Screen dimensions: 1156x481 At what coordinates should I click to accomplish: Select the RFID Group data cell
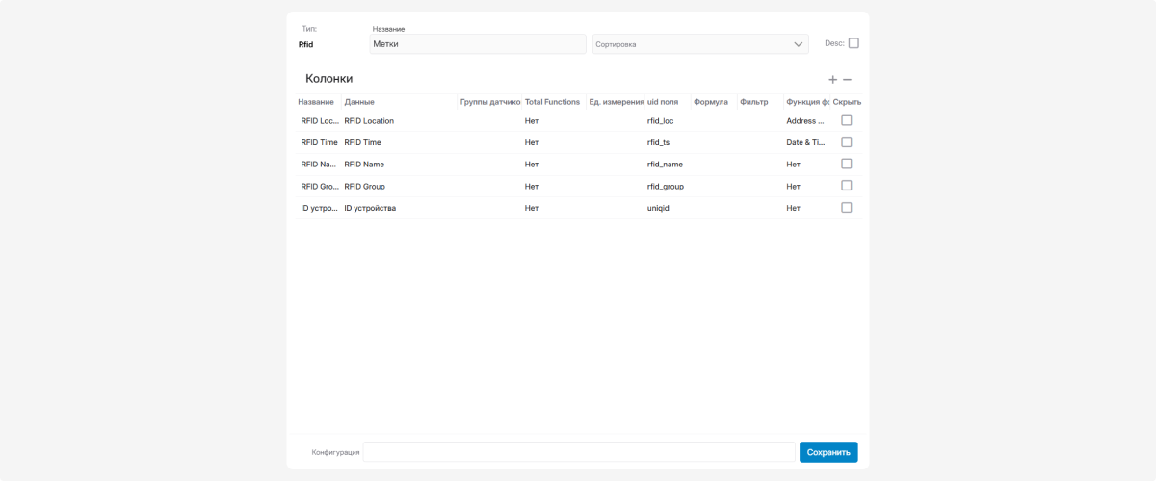pyautogui.click(x=365, y=187)
